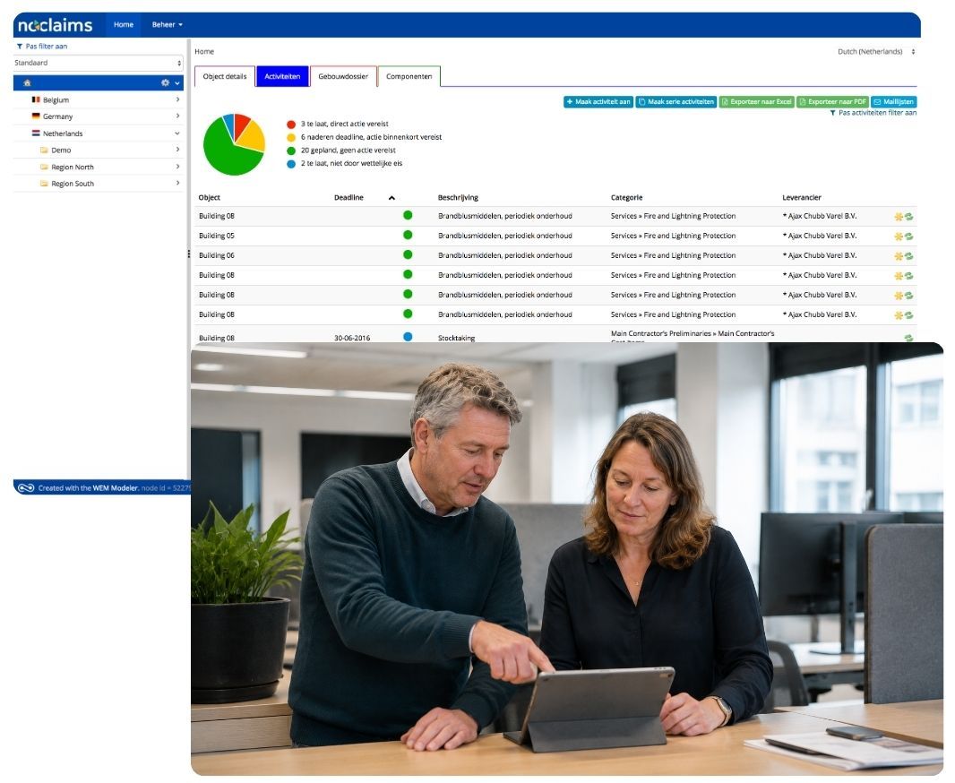Click the Region North folder icon
Viewport: 955px width, 783px height.
point(44,167)
